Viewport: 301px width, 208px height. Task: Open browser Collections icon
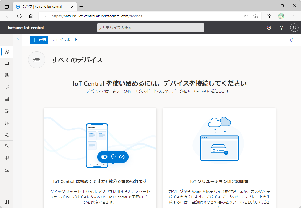click(x=269, y=16)
